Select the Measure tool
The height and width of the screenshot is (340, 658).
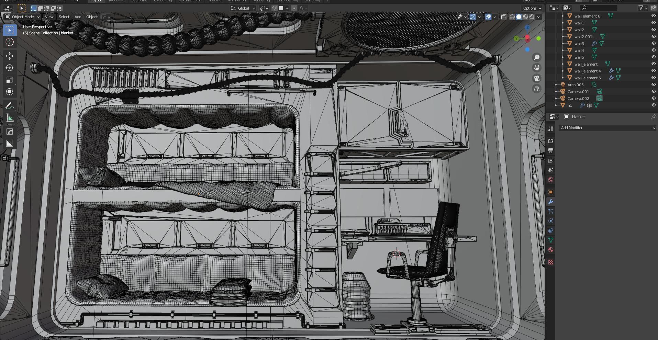click(x=10, y=118)
